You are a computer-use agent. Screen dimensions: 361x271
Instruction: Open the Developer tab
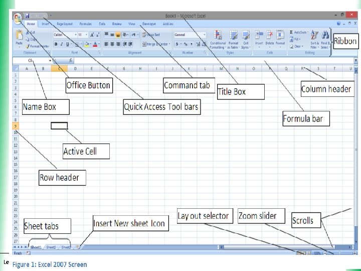[149, 24]
